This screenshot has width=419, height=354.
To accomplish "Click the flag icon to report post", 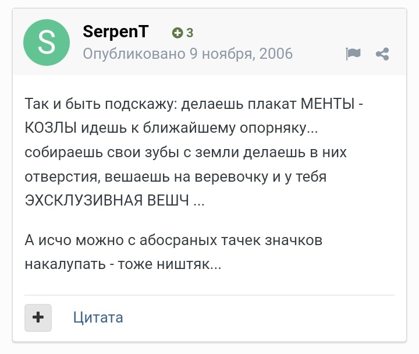I will pyautogui.click(x=353, y=54).
